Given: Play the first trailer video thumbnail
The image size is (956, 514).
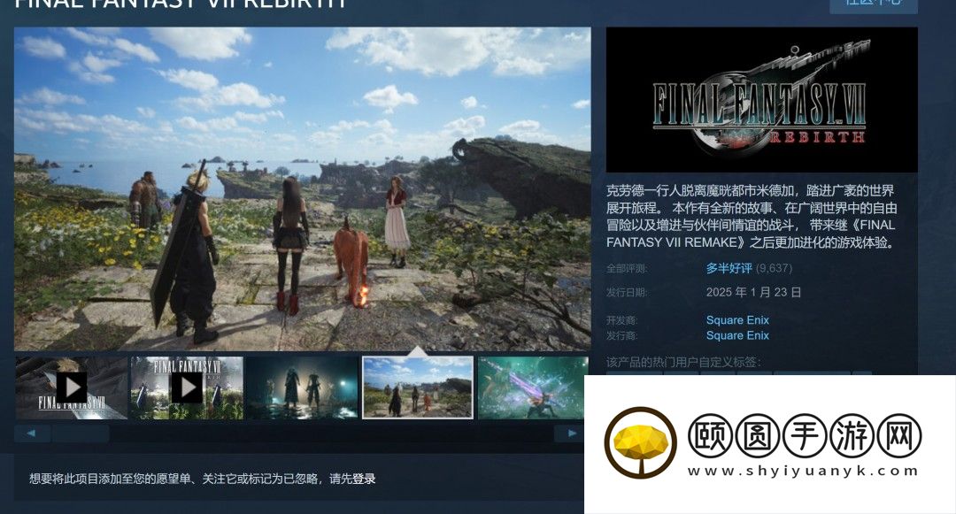Looking at the screenshot, I should coord(72,388).
